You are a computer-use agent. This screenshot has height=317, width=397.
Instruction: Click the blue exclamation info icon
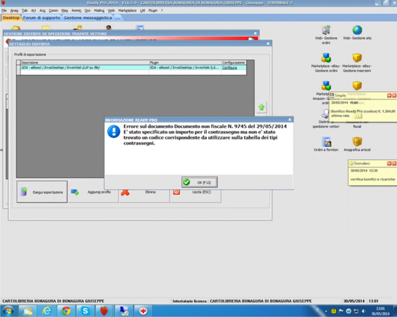[x=114, y=132]
